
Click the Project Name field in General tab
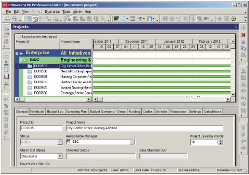click(x=145, y=128)
